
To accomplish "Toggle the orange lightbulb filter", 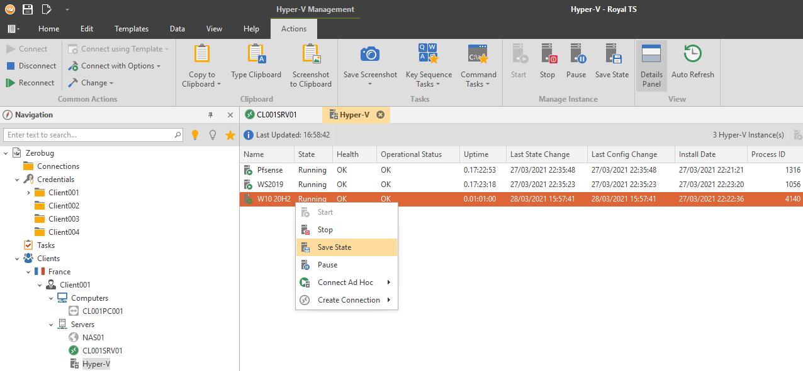I will (x=195, y=135).
